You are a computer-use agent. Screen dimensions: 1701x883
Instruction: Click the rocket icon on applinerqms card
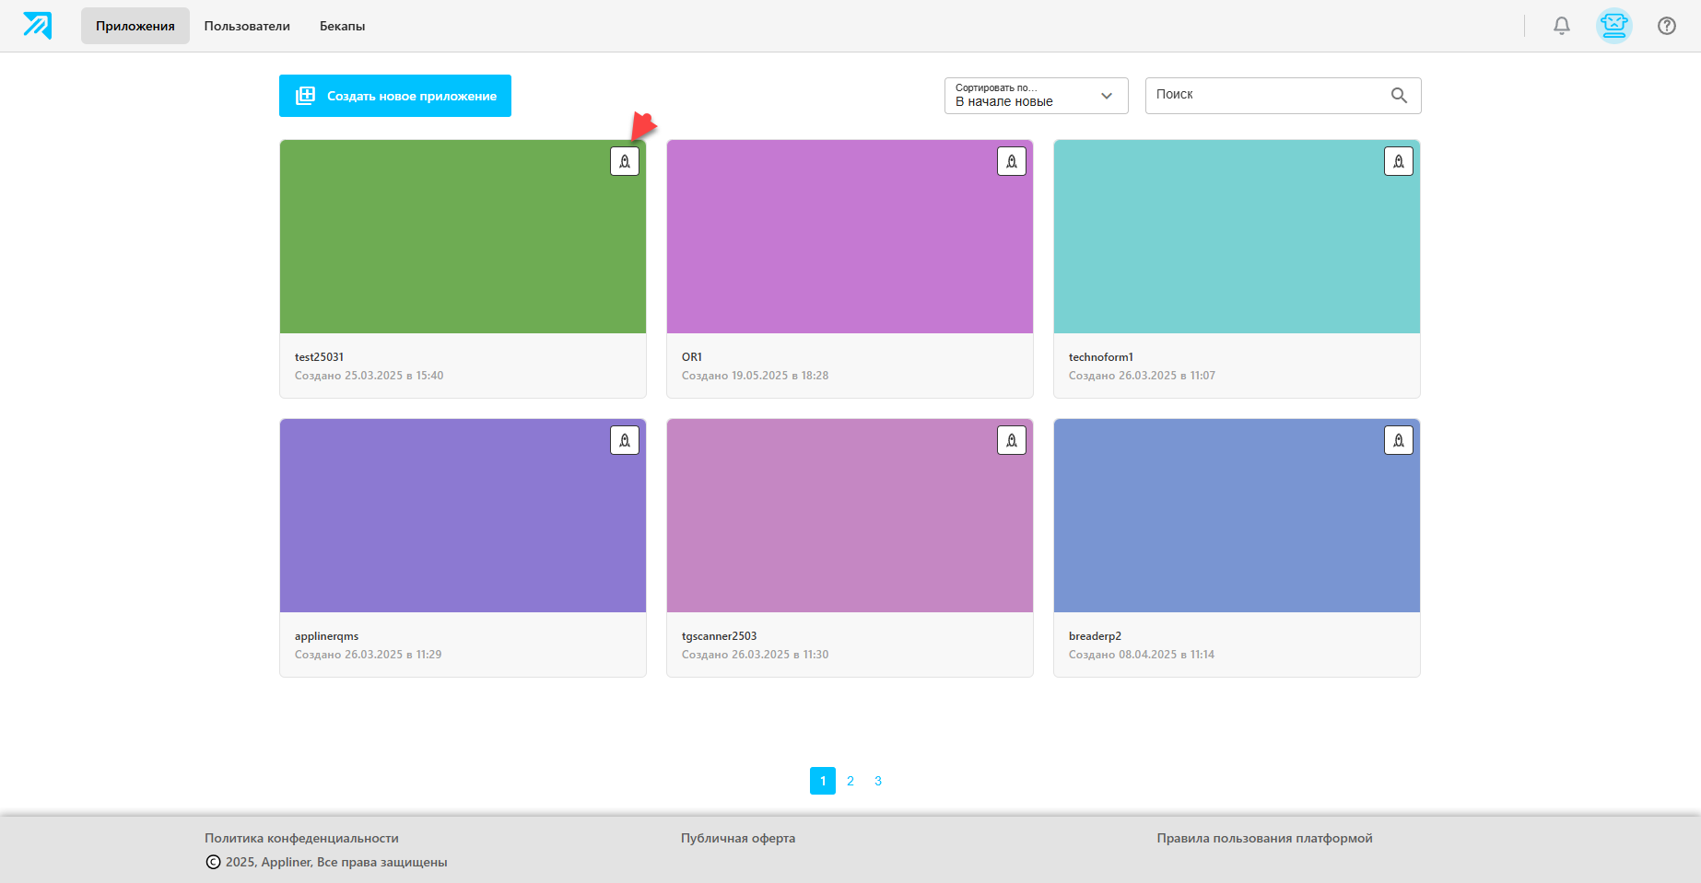pos(625,440)
